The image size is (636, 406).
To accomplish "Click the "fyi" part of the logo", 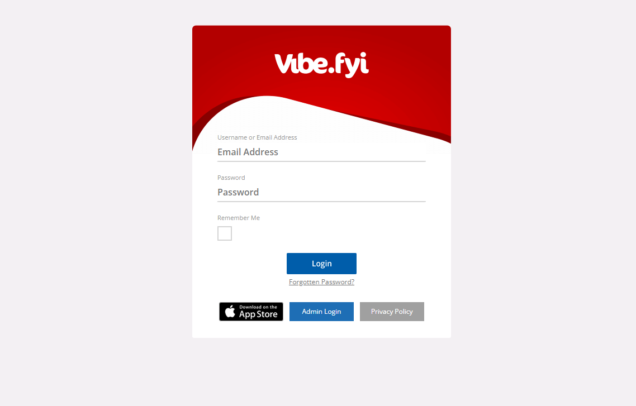I will click(352, 64).
